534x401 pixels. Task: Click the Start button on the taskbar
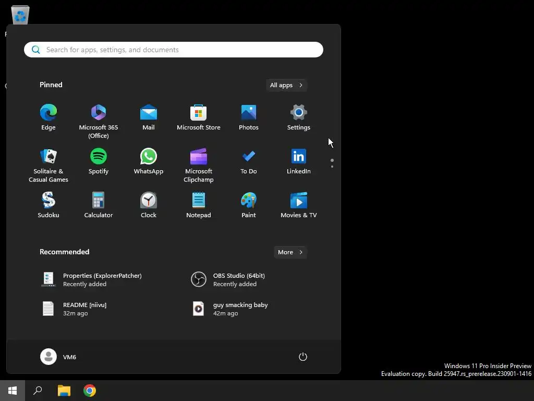[x=13, y=391]
